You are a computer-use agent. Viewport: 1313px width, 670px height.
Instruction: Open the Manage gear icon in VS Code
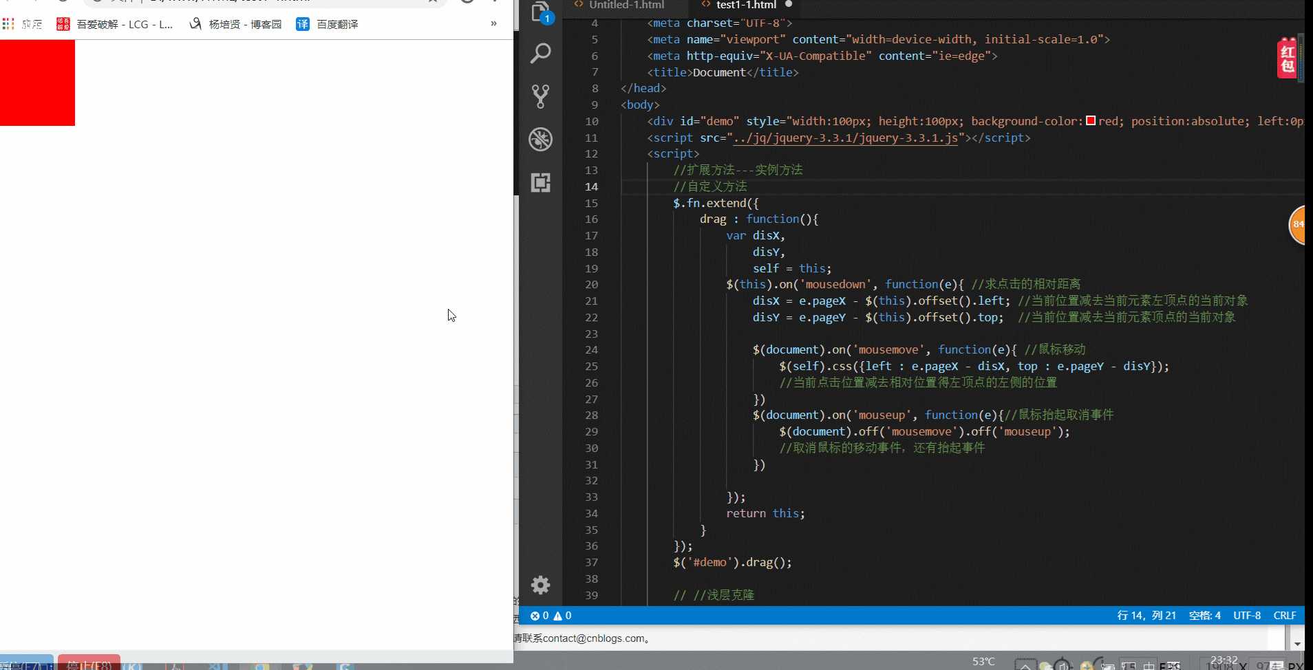pos(541,585)
